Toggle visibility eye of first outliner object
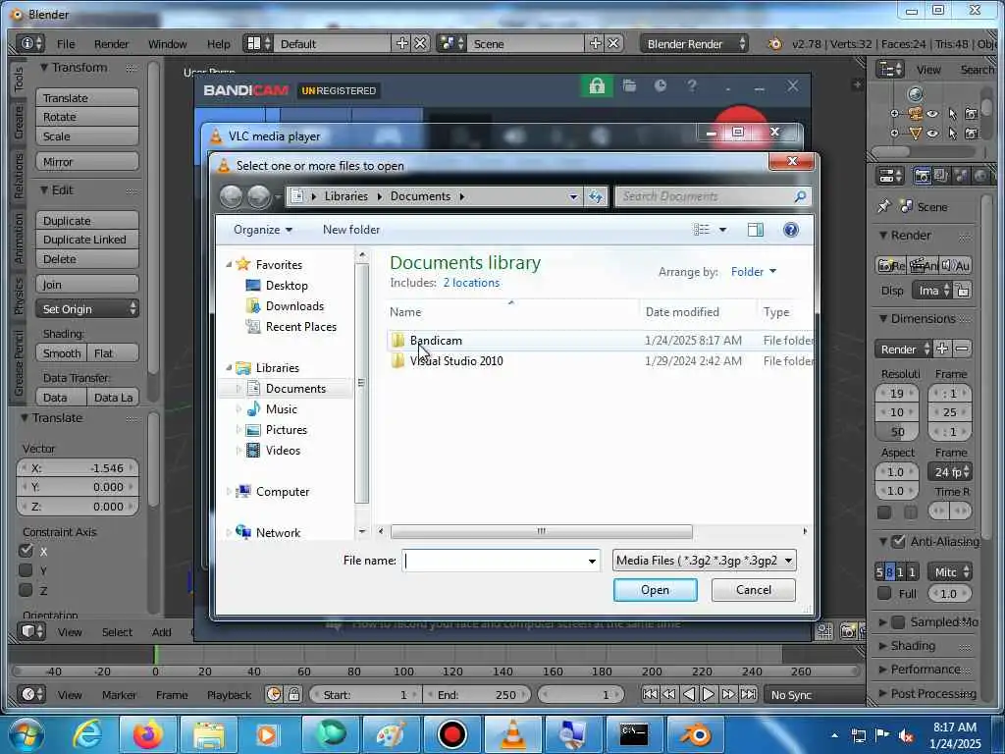 click(x=932, y=114)
